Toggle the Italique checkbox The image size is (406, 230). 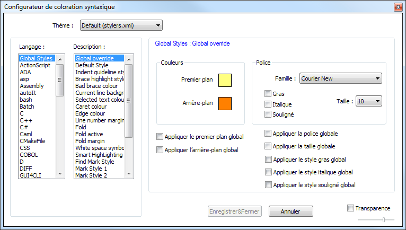pyautogui.click(x=268, y=104)
